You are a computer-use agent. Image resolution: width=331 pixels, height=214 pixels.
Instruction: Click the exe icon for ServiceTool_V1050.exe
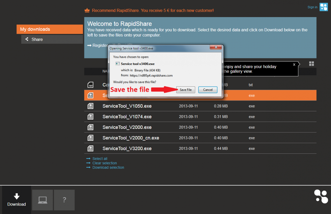click(90, 106)
